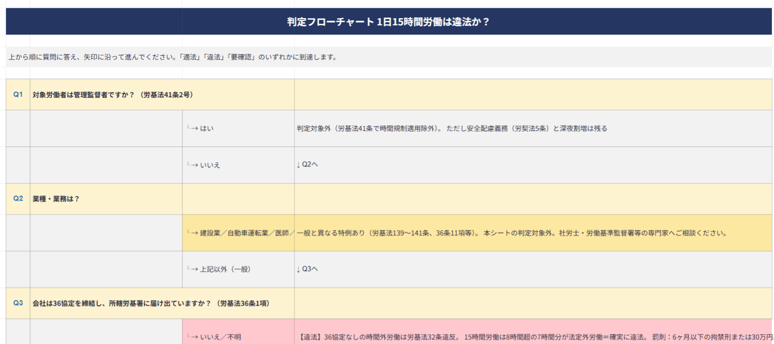Click the はい answer cell under Q1

click(238, 128)
